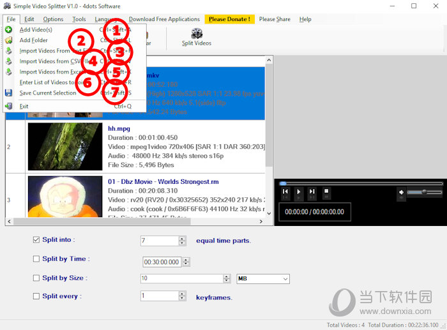Click the floppy disk Save Current Selection icon
The image size is (447, 330).
pyautogui.click(x=8, y=93)
